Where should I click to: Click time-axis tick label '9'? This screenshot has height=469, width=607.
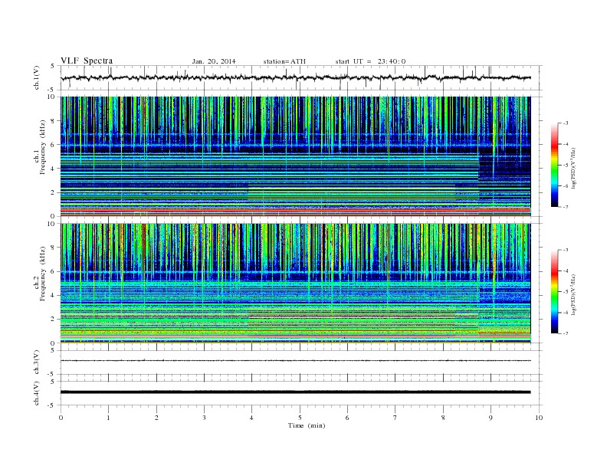click(x=491, y=418)
